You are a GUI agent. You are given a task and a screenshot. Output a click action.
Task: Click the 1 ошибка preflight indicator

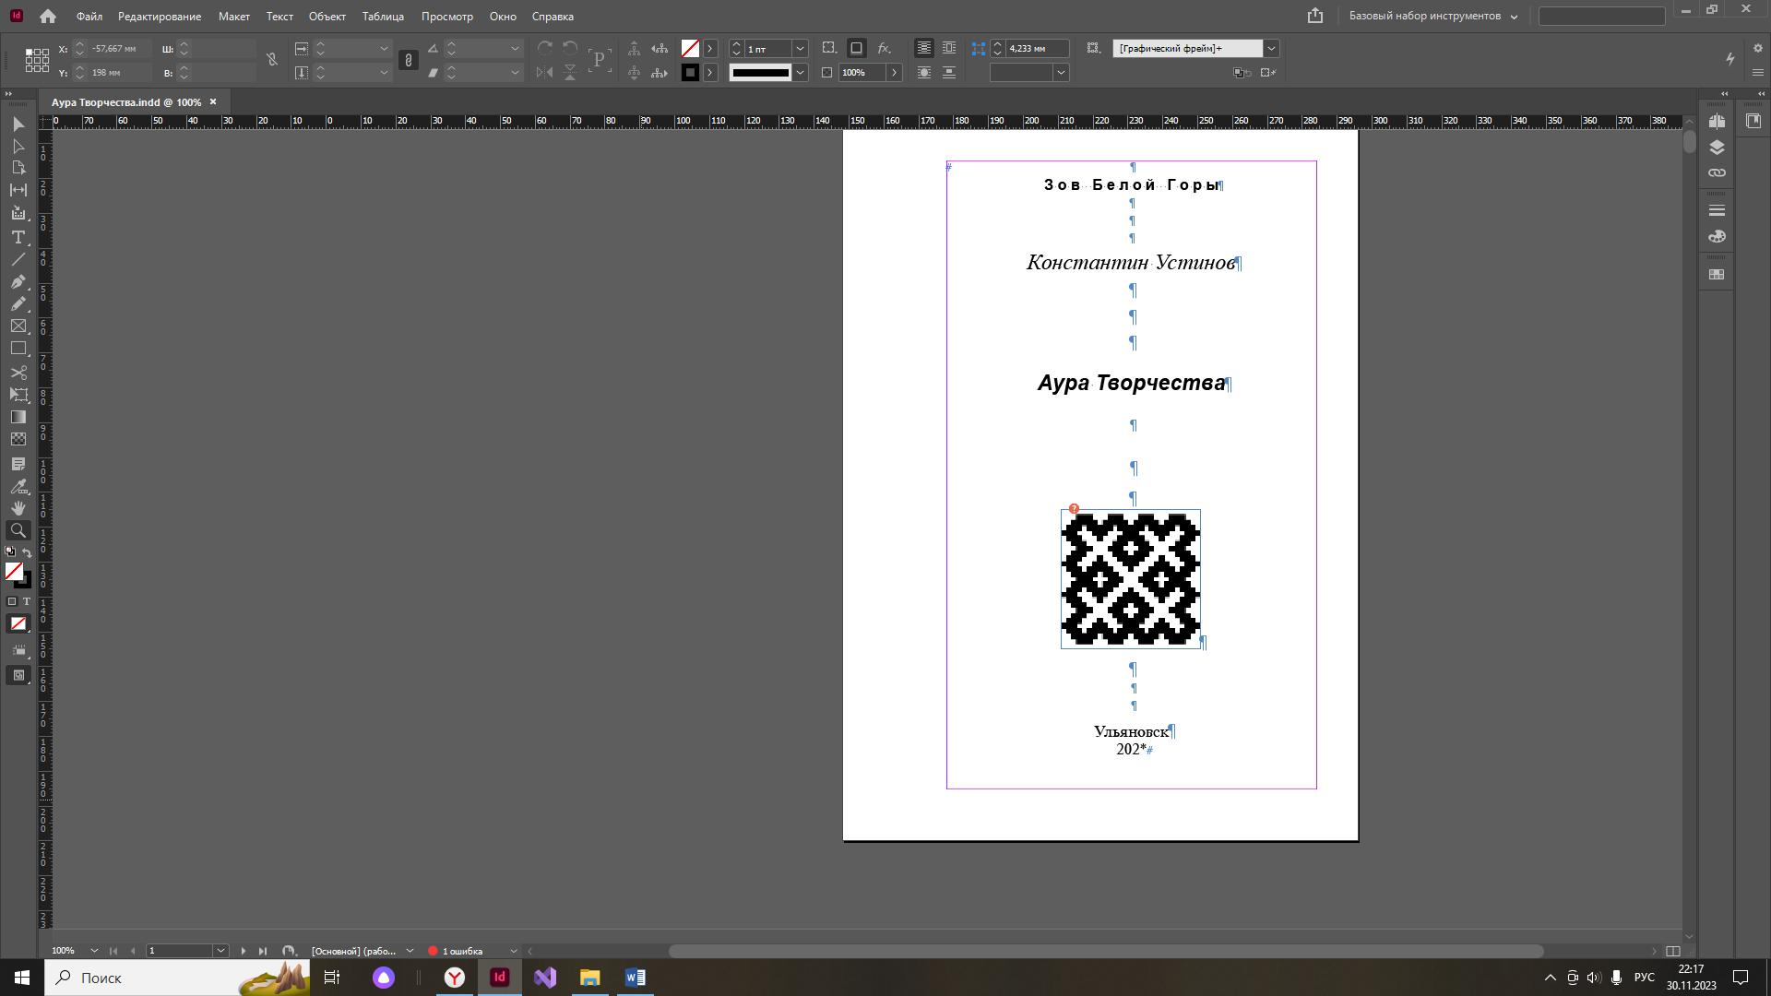coord(461,951)
